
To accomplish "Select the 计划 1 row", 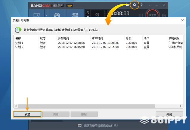I will pyautogui.click(x=98, y=43).
